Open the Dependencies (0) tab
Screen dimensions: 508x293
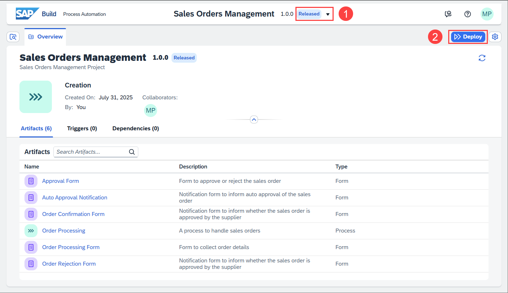[136, 129]
